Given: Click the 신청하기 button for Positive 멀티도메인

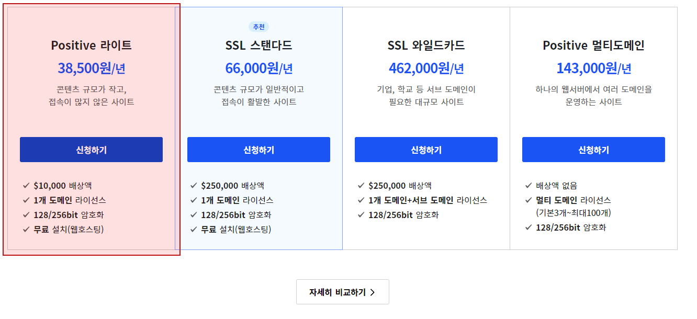Looking at the screenshot, I should [x=593, y=150].
